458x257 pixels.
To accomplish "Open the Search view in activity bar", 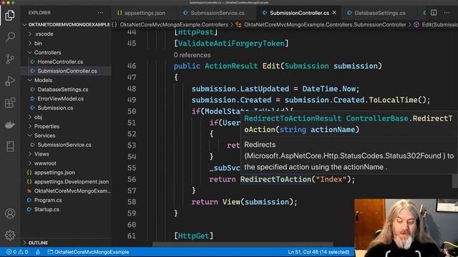I will point(10,36).
